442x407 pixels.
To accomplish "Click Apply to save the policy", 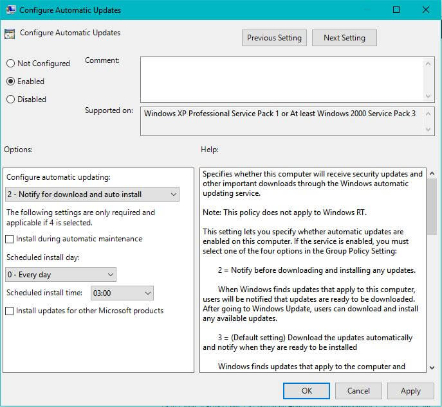I will [x=410, y=390].
